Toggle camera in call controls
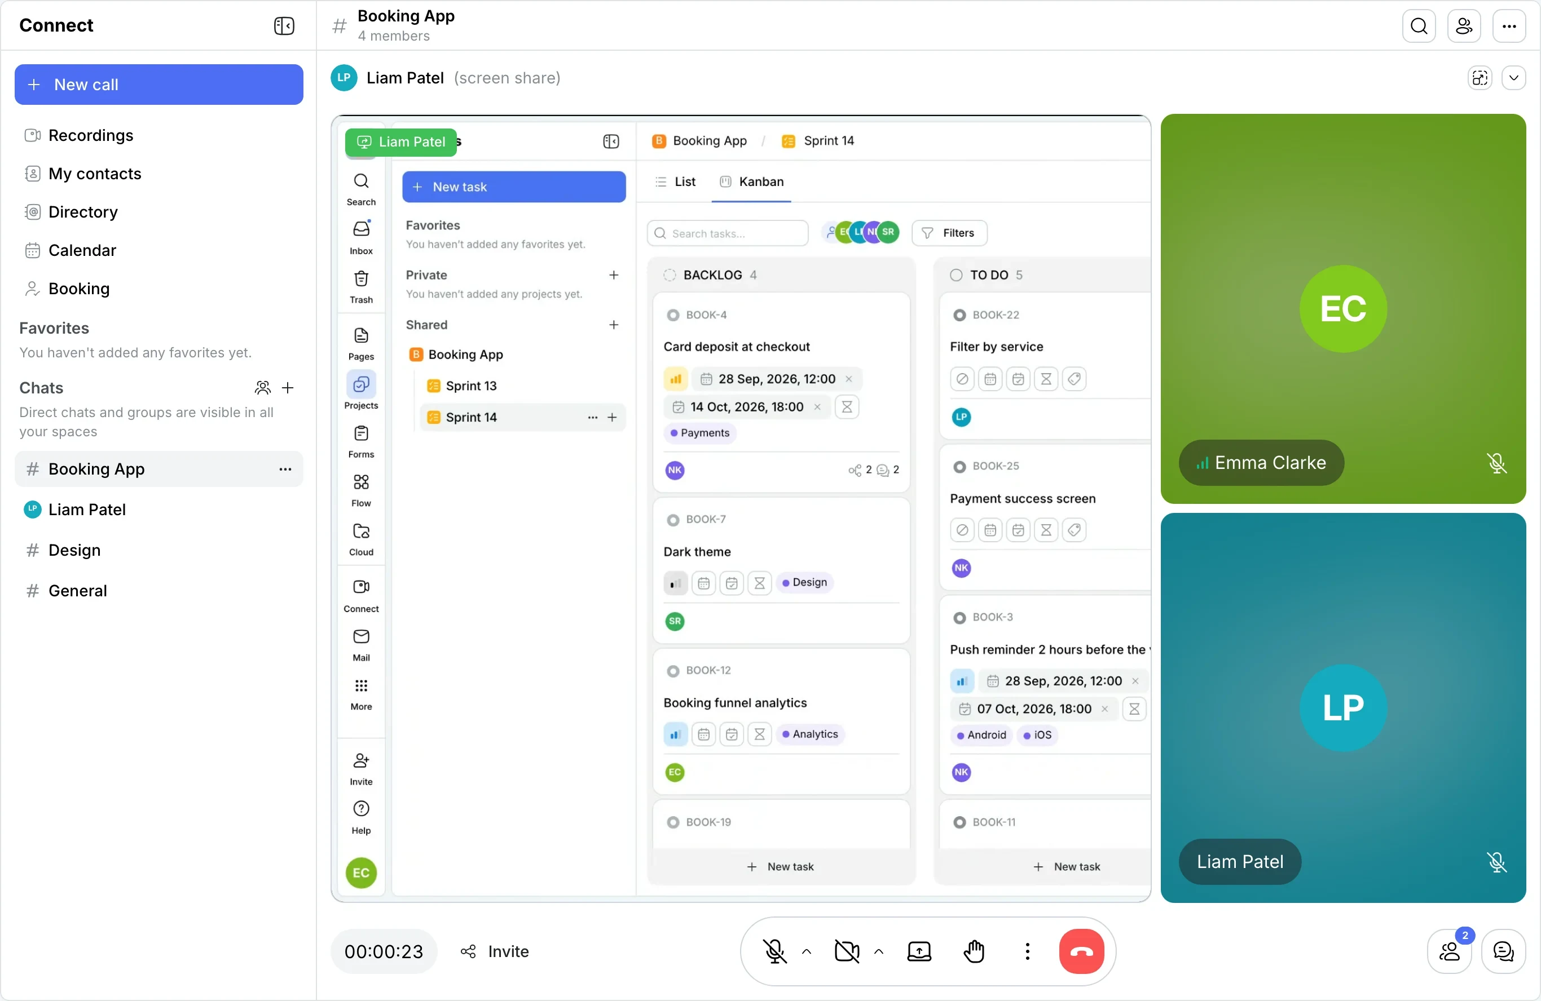Screen dimensions: 1541x1001 tap(846, 951)
